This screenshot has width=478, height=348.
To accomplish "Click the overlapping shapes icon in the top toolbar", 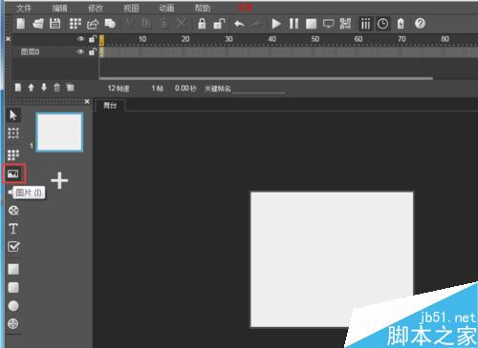I will (110, 24).
